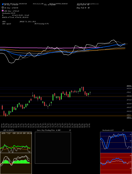Click the 'Stochastics: 28.53' readout
Screen dimensions: 132x174
8,13
